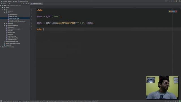The height and width of the screenshot is (102, 181).
Task: Click data breadcrumb in navigation bar
Action: [x=15, y=1]
